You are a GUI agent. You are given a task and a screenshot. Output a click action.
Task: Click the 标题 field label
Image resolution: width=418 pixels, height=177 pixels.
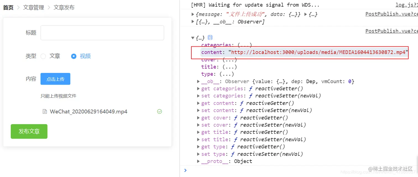coord(31,33)
